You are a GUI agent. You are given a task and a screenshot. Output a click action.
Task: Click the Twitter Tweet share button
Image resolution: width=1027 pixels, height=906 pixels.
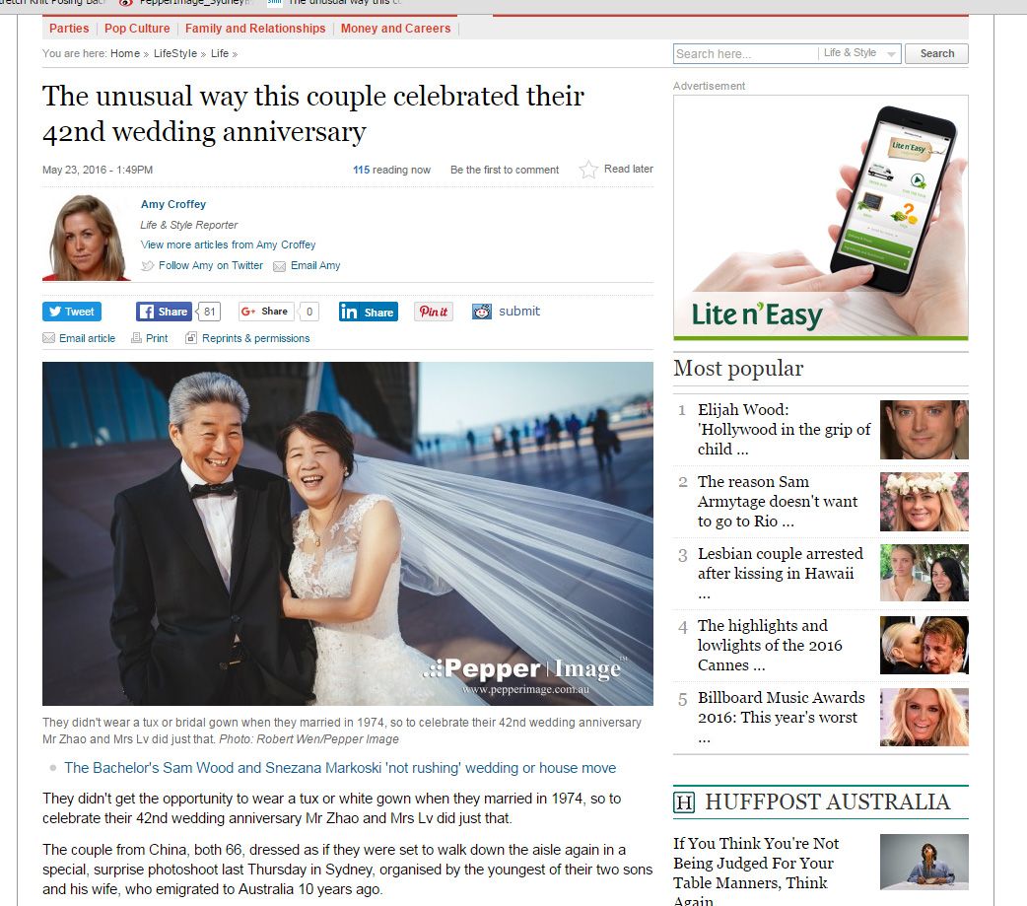[71, 312]
